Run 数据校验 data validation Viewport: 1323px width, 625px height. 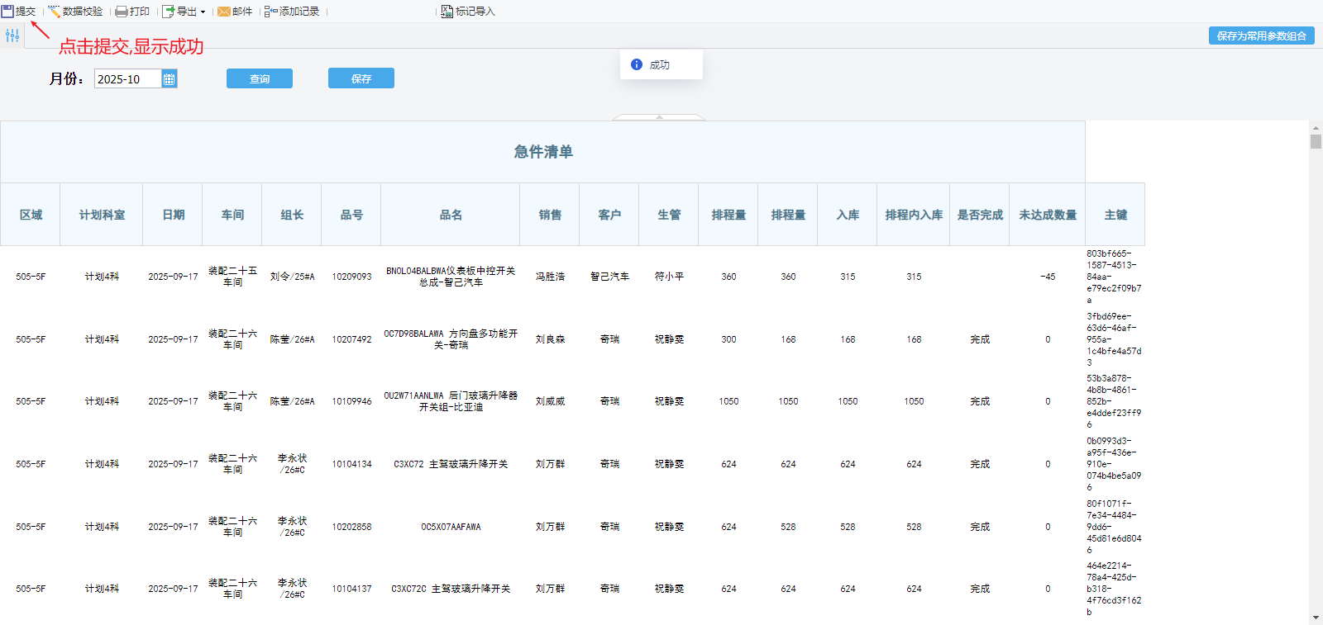click(74, 12)
